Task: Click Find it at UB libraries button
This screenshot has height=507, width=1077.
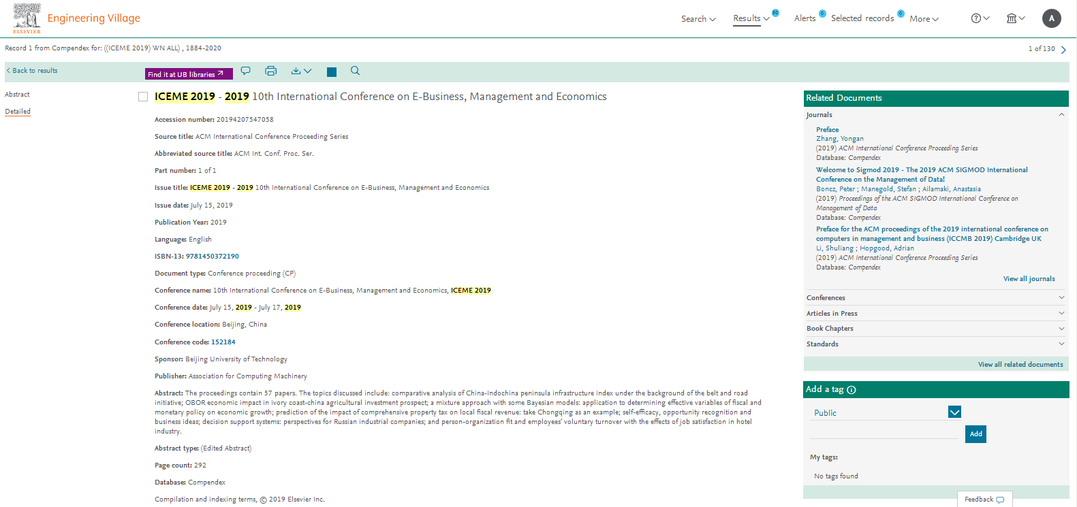Action: coord(189,74)
